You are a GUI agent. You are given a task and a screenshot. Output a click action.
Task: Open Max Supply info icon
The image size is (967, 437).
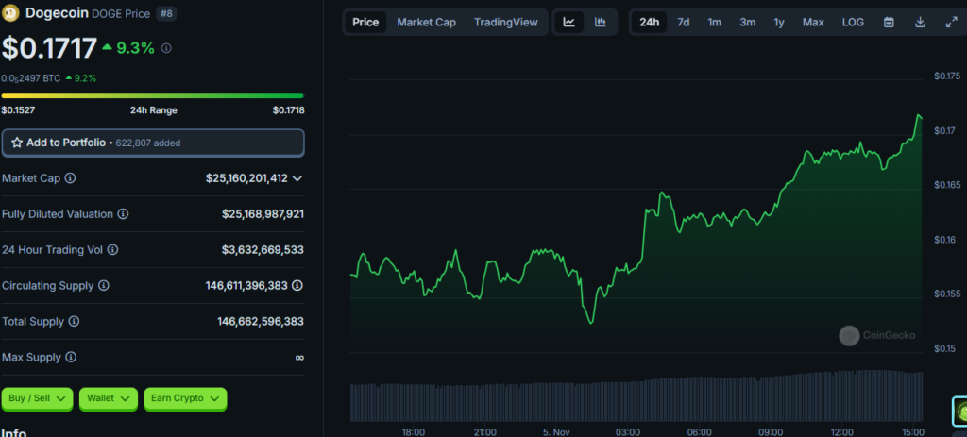[71, 357]
